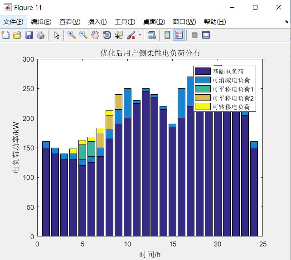Click the dark base bar at hour 1
The height and width of the screenshot is (260, 291).
(x=46, y=192)
